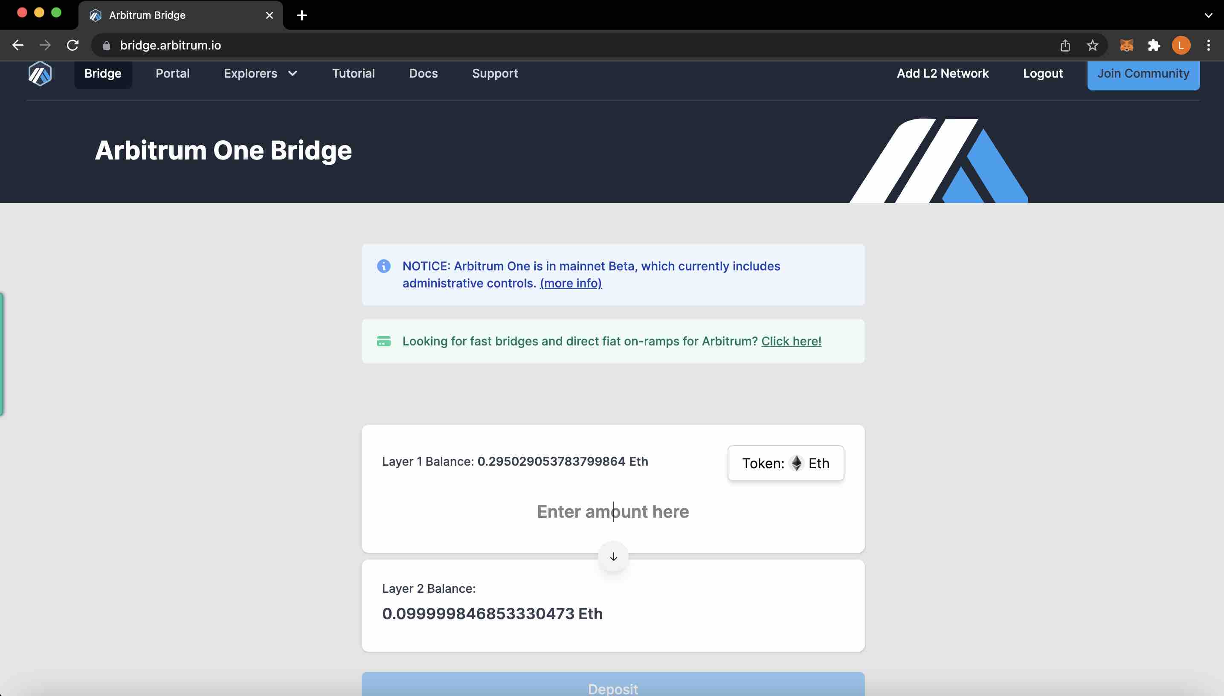
Task: Close the Arbitrum Bridge tab
Action: click(x=270, y=15)
